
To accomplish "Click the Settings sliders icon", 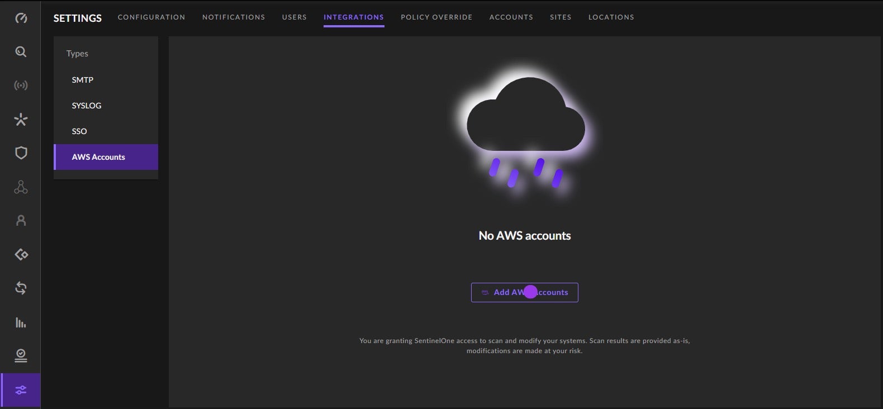I will click(21, 390).
